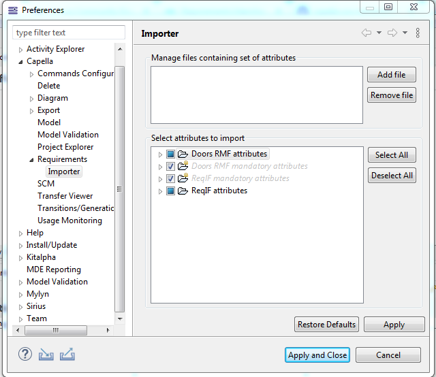Click the Export preferences icon
This screenshot has width=436, height=377.
click(x=67, y=355)
